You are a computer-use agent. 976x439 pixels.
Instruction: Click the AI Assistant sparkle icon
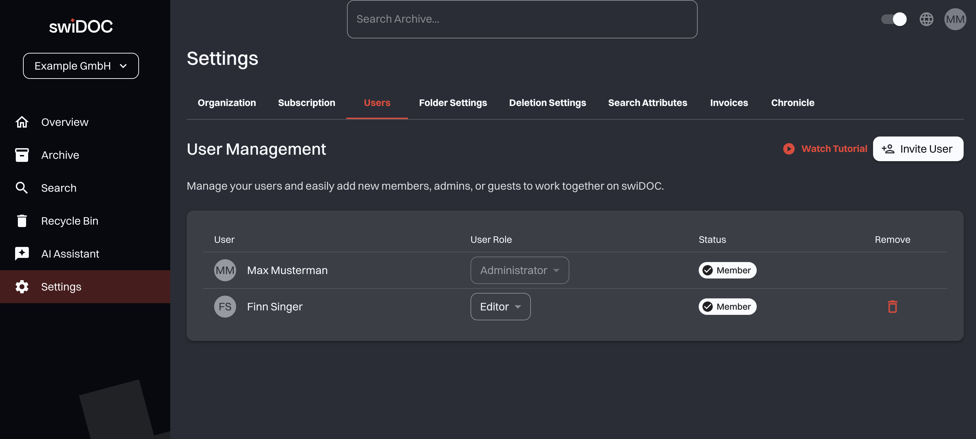click(22, 253)
